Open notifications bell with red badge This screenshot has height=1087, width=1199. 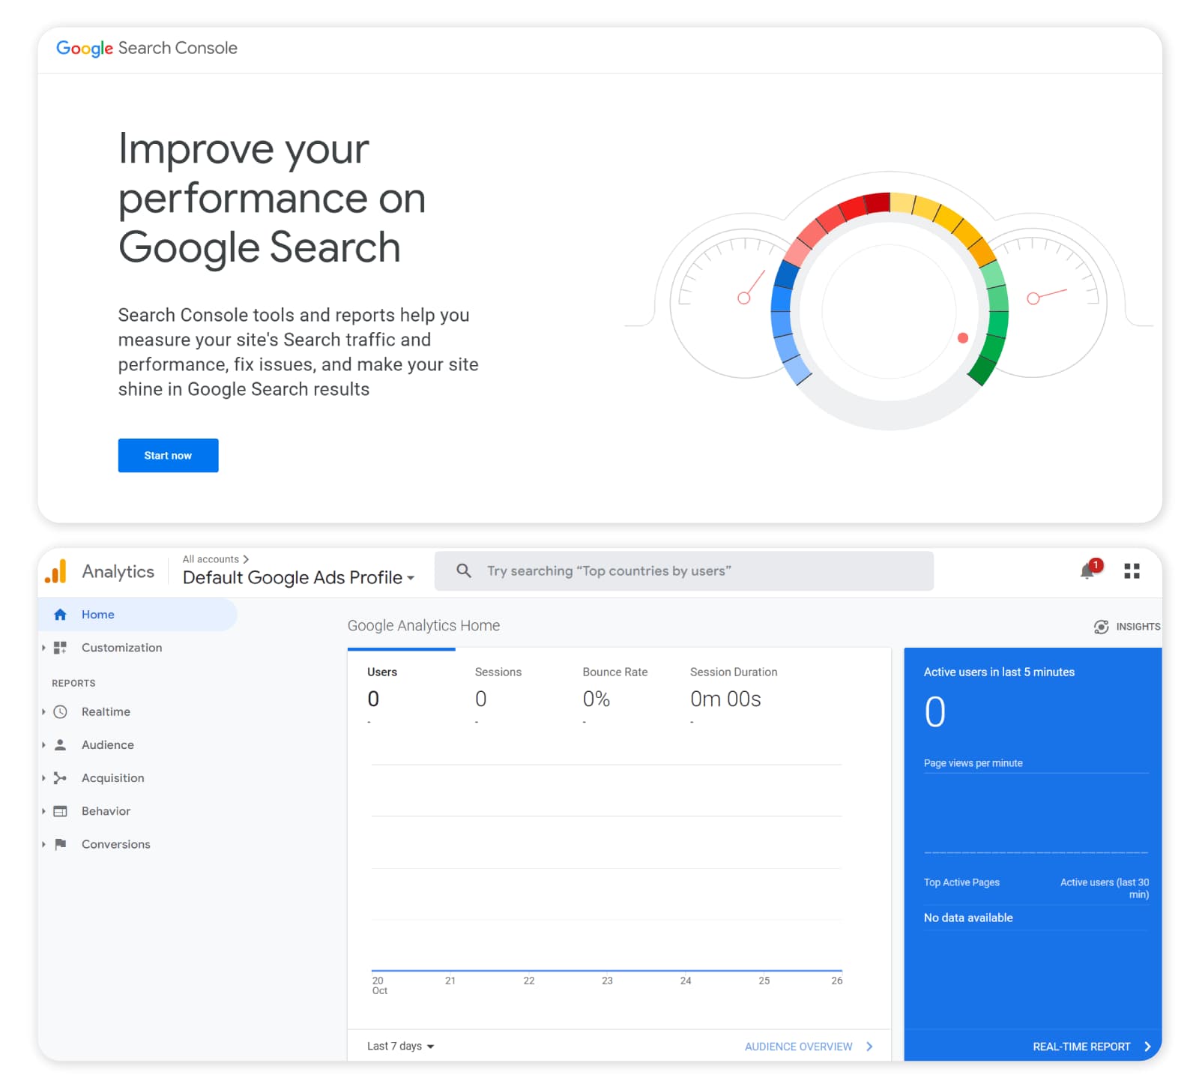pos(1090,570)
